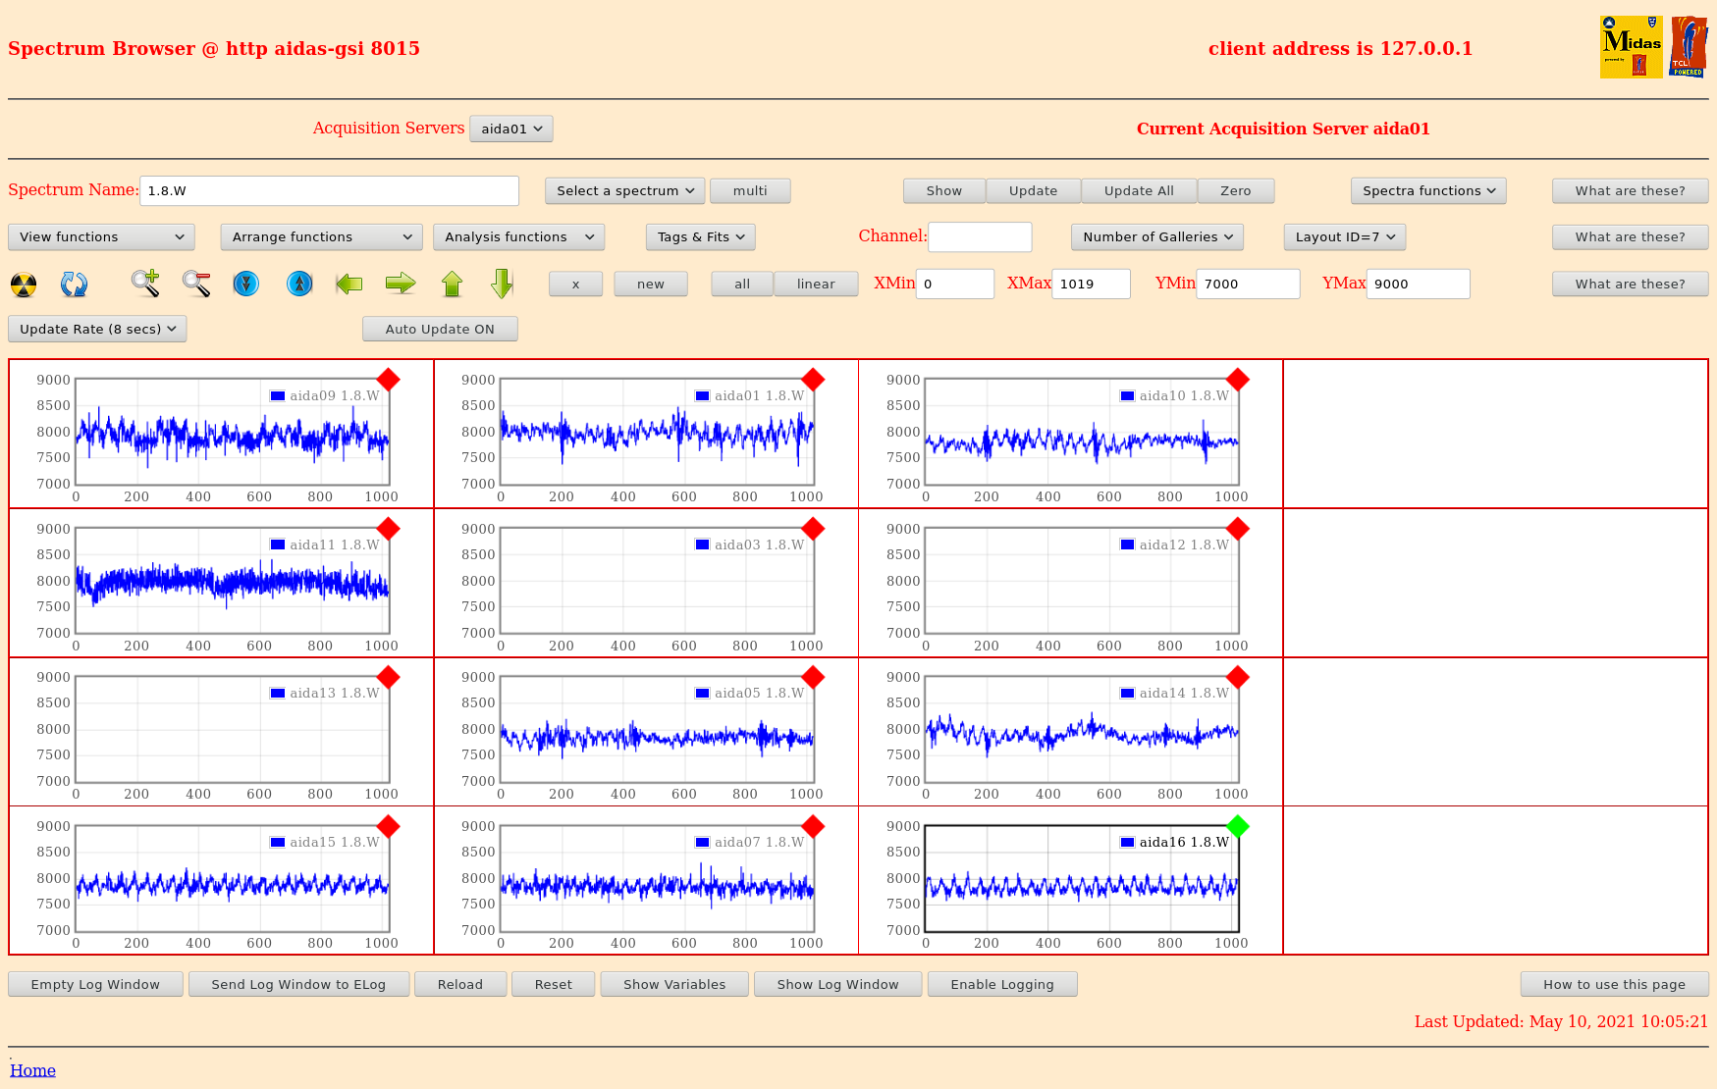Open the View functions menu
This screenshot has width=1717, height=1089.
pyautogui.click(x=101, y=237)
